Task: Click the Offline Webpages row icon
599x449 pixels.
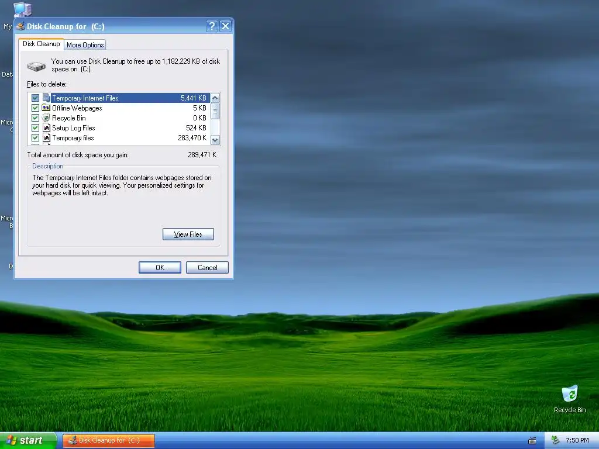Action: pyautogui.click(x=46, y=108)
